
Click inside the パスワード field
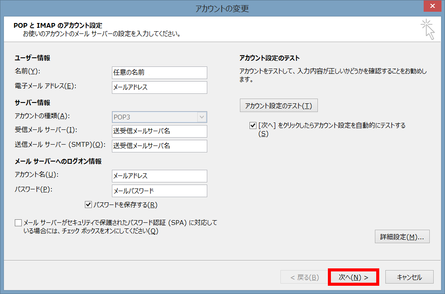tap(159, 191)
